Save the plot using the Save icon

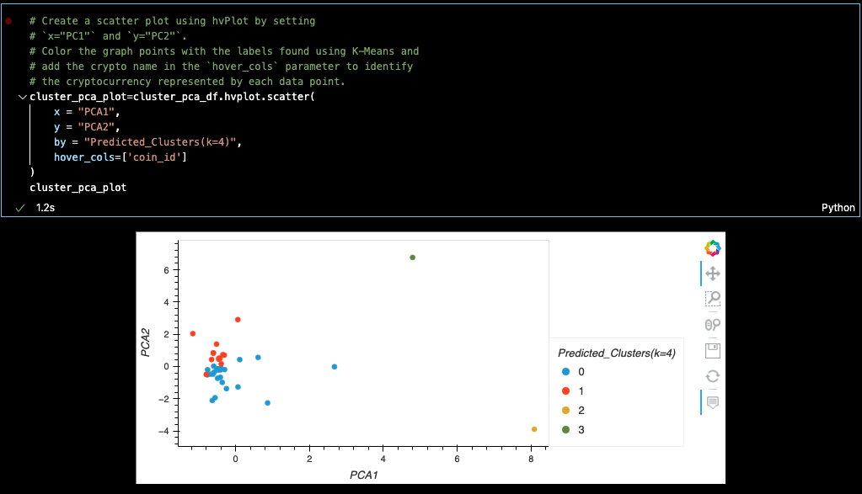(x=712, y=351)
